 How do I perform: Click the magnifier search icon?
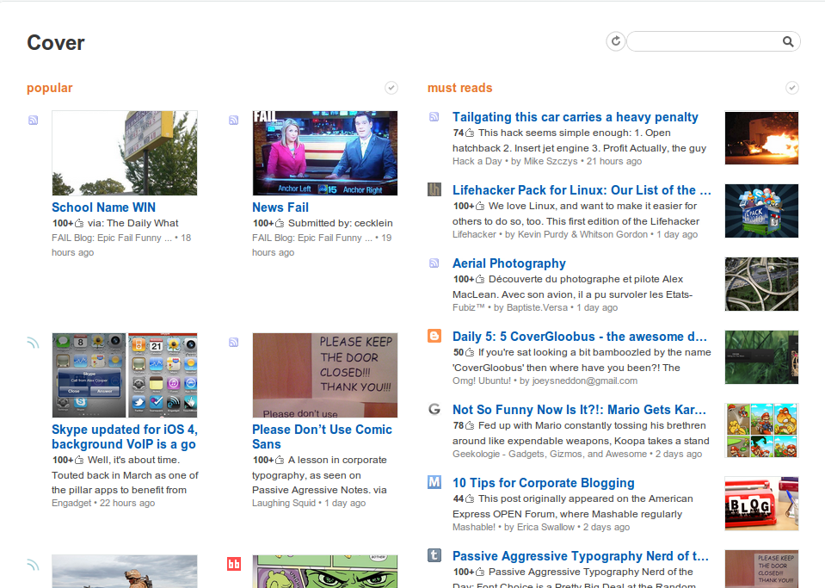tap(788, 41)
